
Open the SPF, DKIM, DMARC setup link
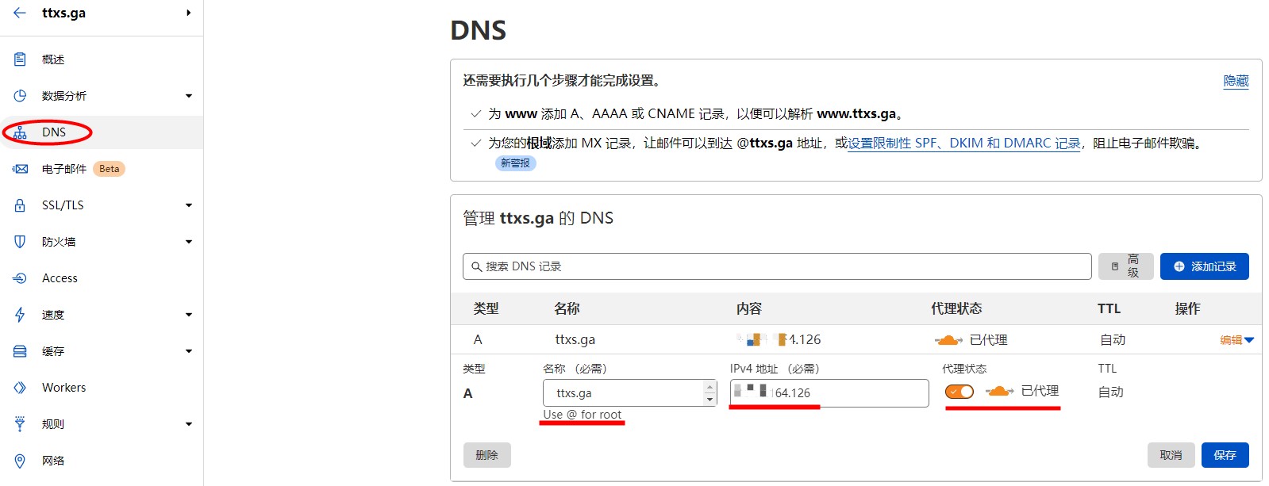(963, 144)
